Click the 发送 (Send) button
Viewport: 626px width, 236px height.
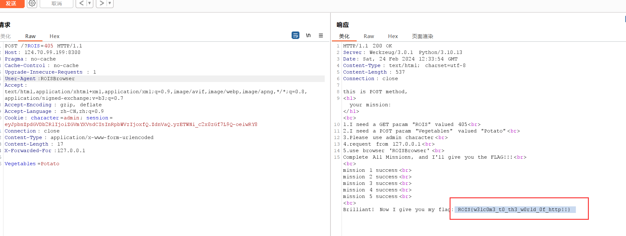(12, 3)
